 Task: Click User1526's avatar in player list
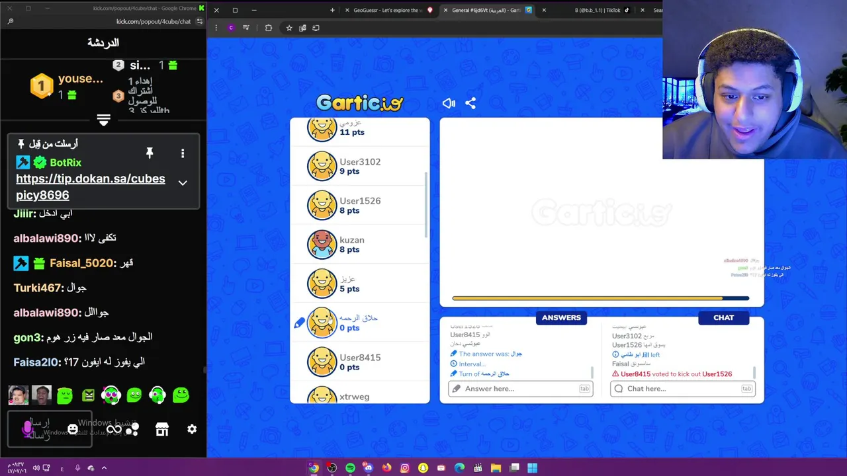(322, 205)
